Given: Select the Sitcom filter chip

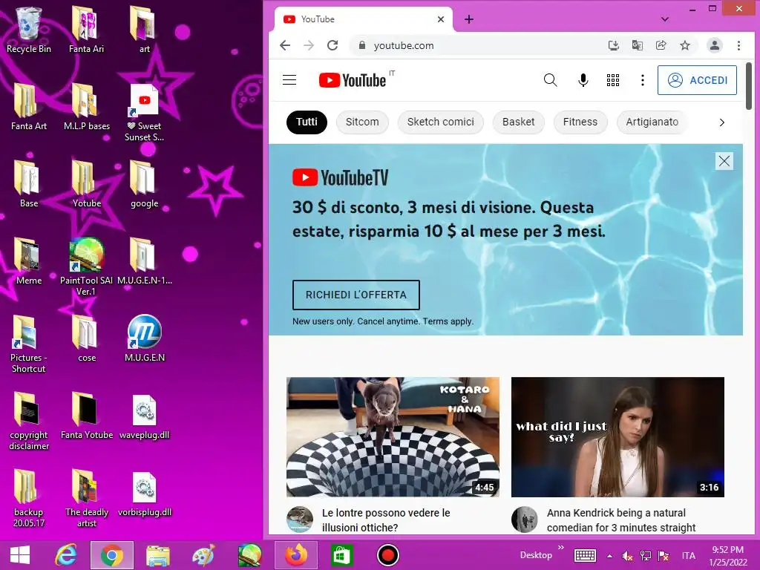Looking at the screenshot, I should (x=362, y=122).
